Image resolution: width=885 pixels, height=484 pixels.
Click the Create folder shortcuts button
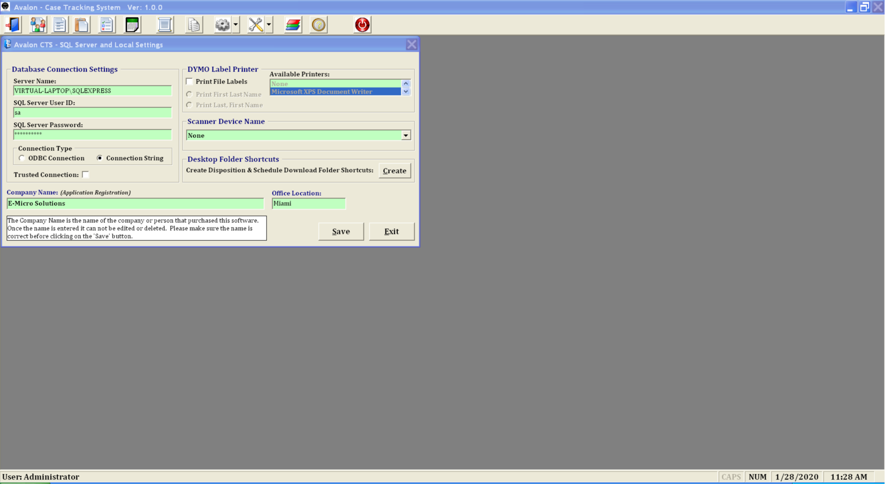395,171
